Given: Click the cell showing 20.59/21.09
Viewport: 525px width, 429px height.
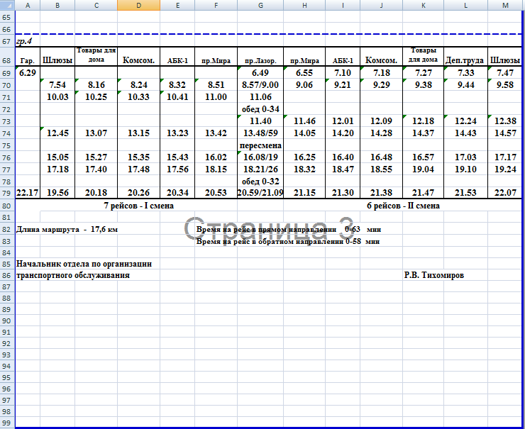Looking at the screenshot, I should [261, 193].
